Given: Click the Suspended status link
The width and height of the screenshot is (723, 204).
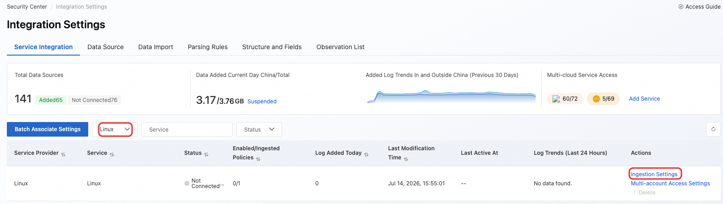Looking at the screenshot, I should point(262,102).
